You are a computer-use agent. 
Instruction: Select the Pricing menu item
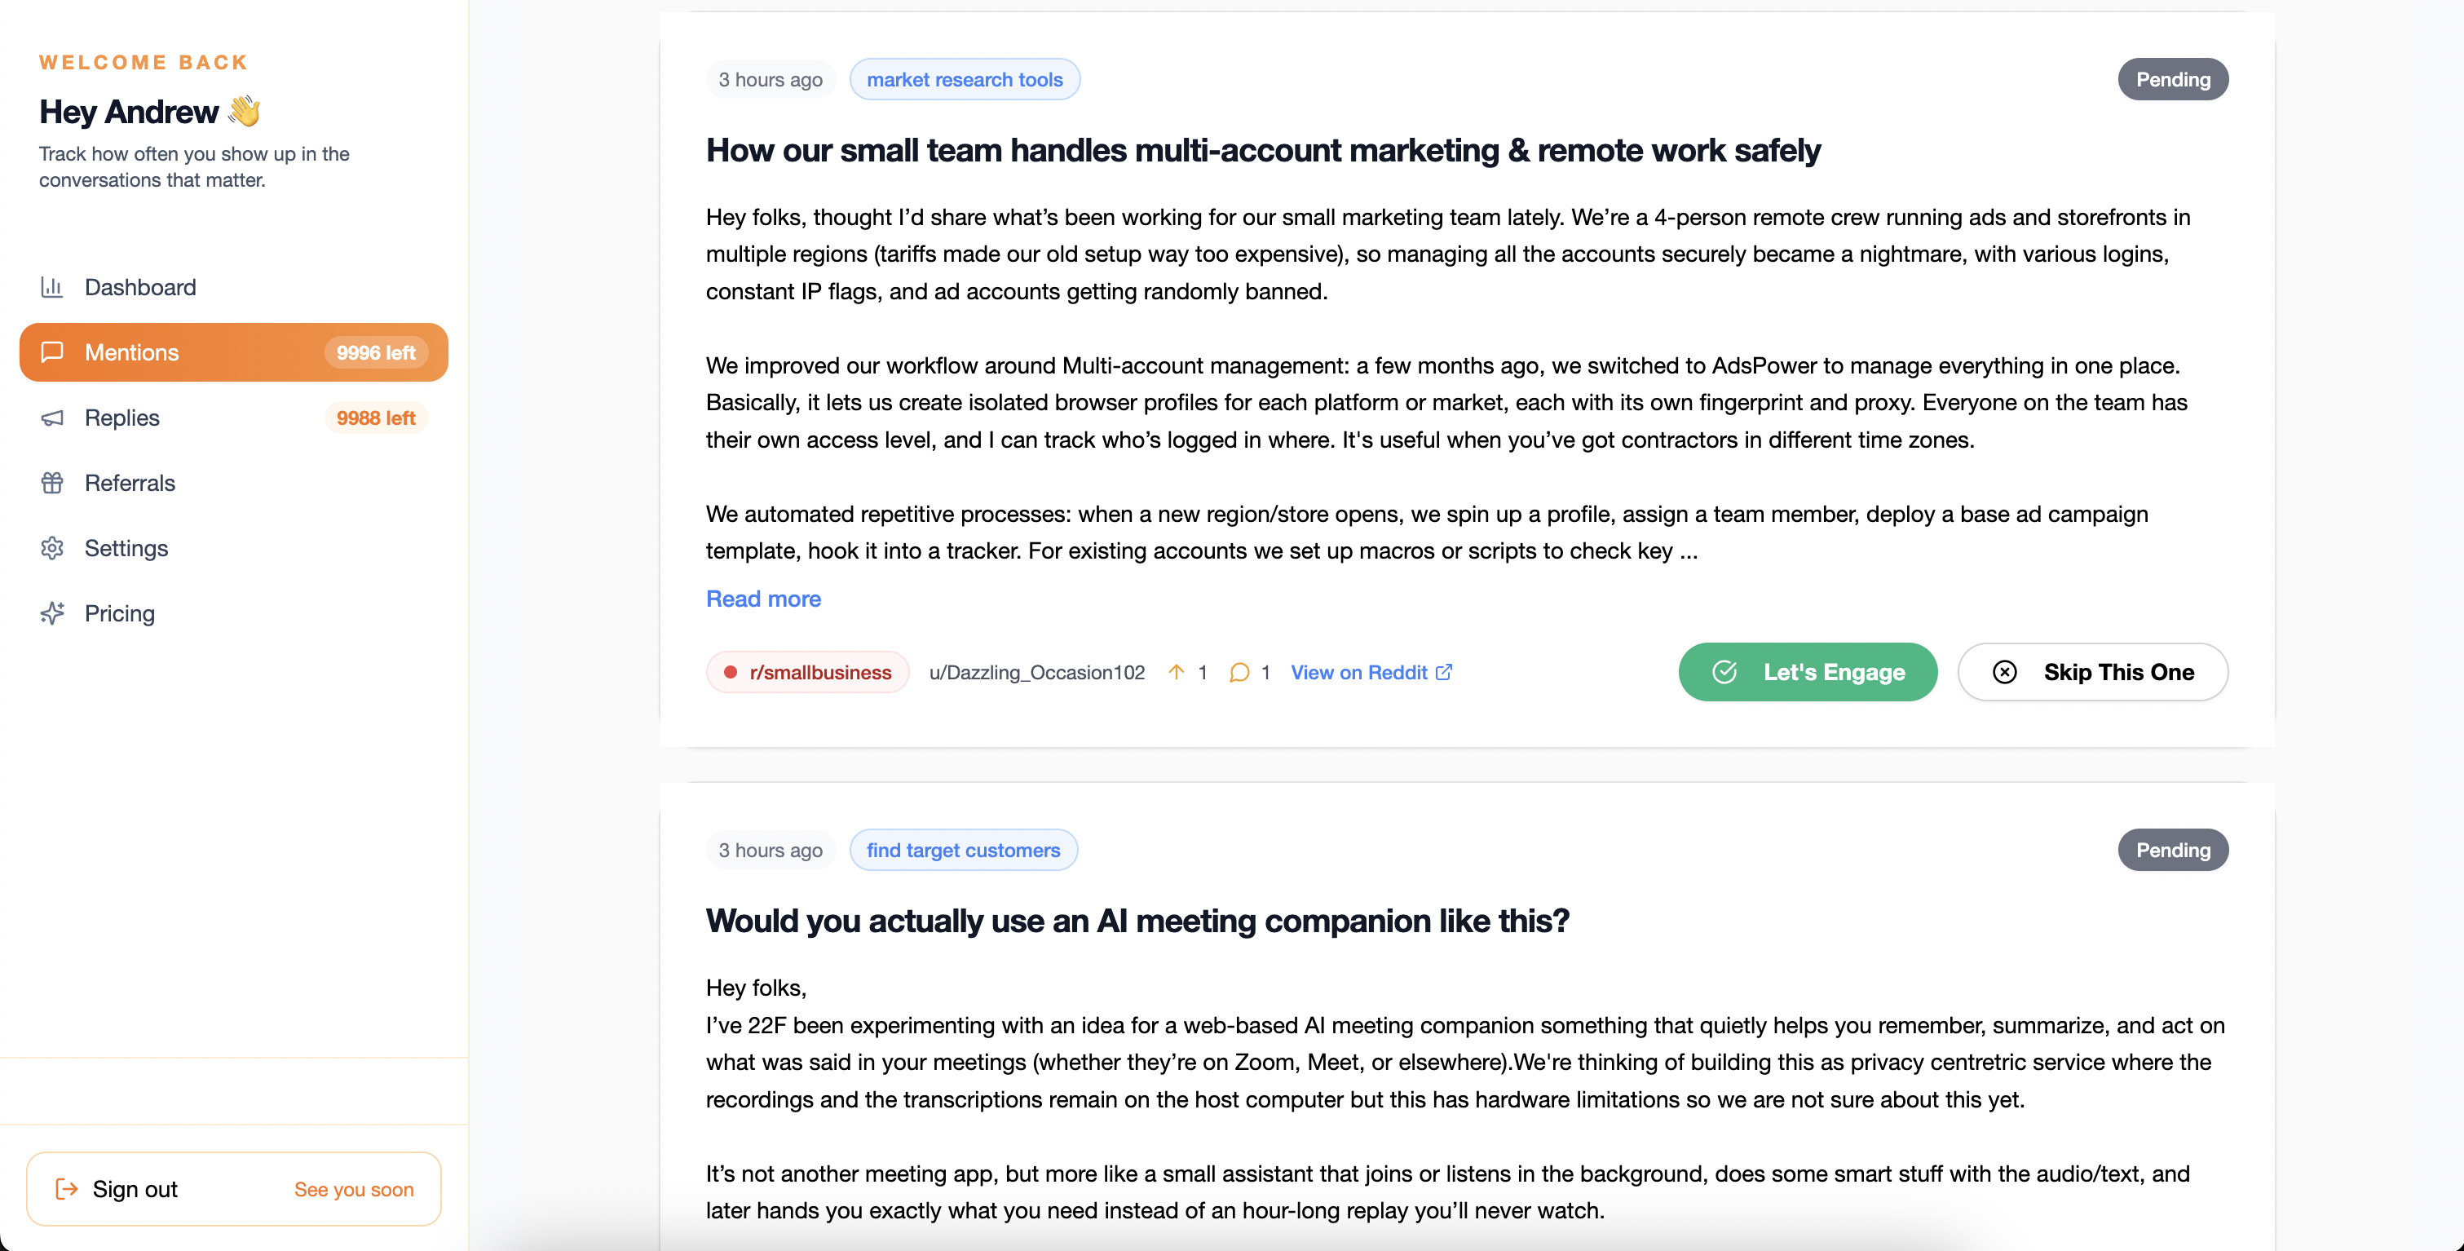pos(233,613)
